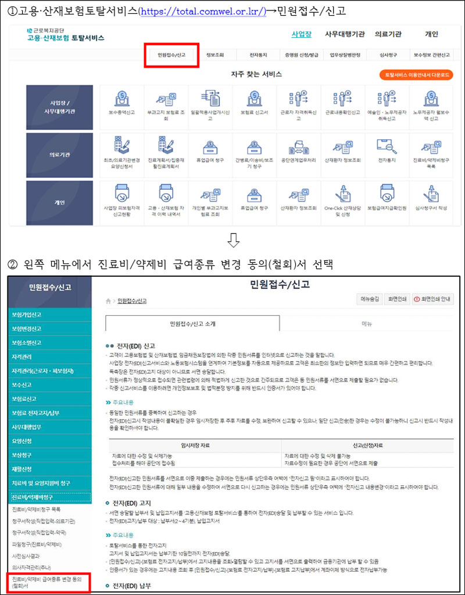Select the 사무대행기관 top navigation tab
Image resolution: width=465 pixels, height=595 pixels.
coord(345,34)
